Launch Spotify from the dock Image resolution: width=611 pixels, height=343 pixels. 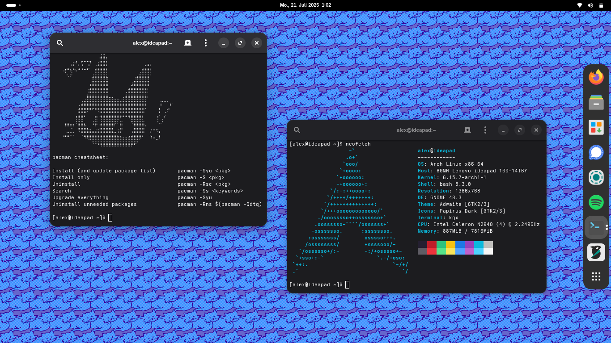click(x=596, y=202)
